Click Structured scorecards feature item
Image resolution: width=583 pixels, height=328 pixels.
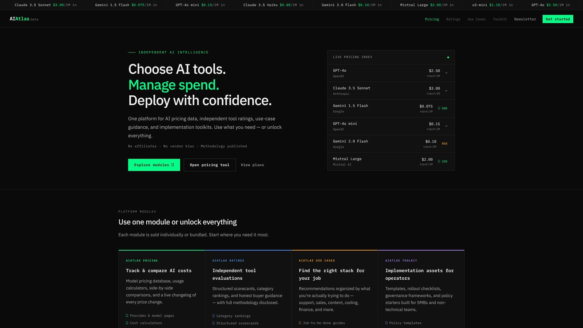click(x=235, y=323)
